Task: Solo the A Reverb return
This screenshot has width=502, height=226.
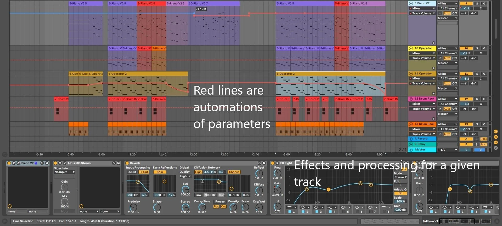Action: 477,139
